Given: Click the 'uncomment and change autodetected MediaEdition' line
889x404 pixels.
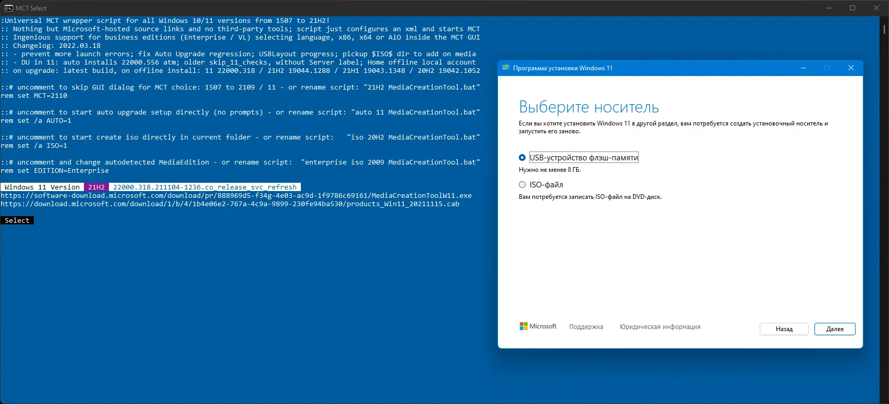Looking at the screenshot, I should [x=240, y=162].
